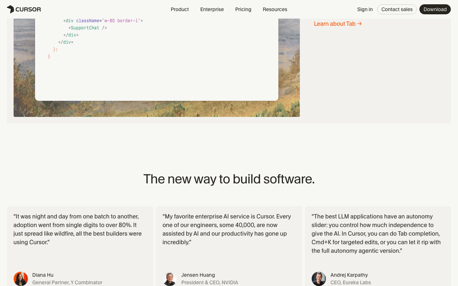
Task: Open the Pricing page
Action: pos(243,9)
